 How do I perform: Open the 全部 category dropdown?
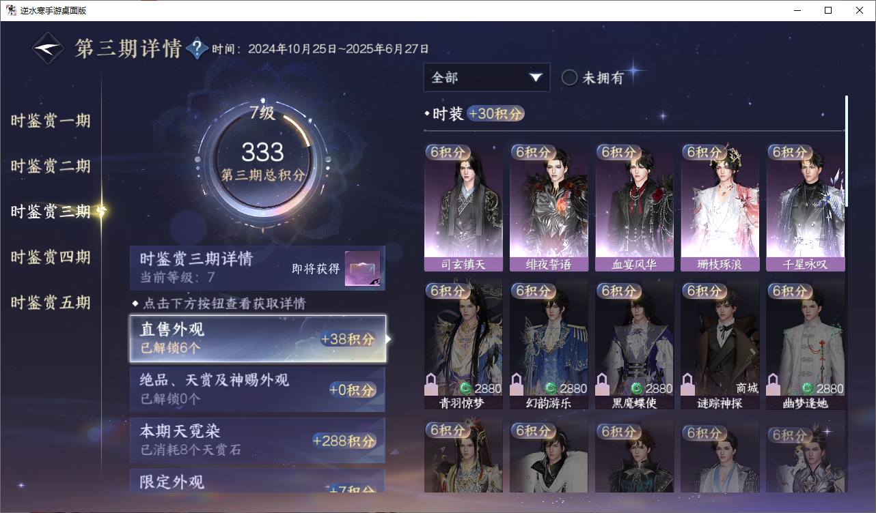coord(487,78)
